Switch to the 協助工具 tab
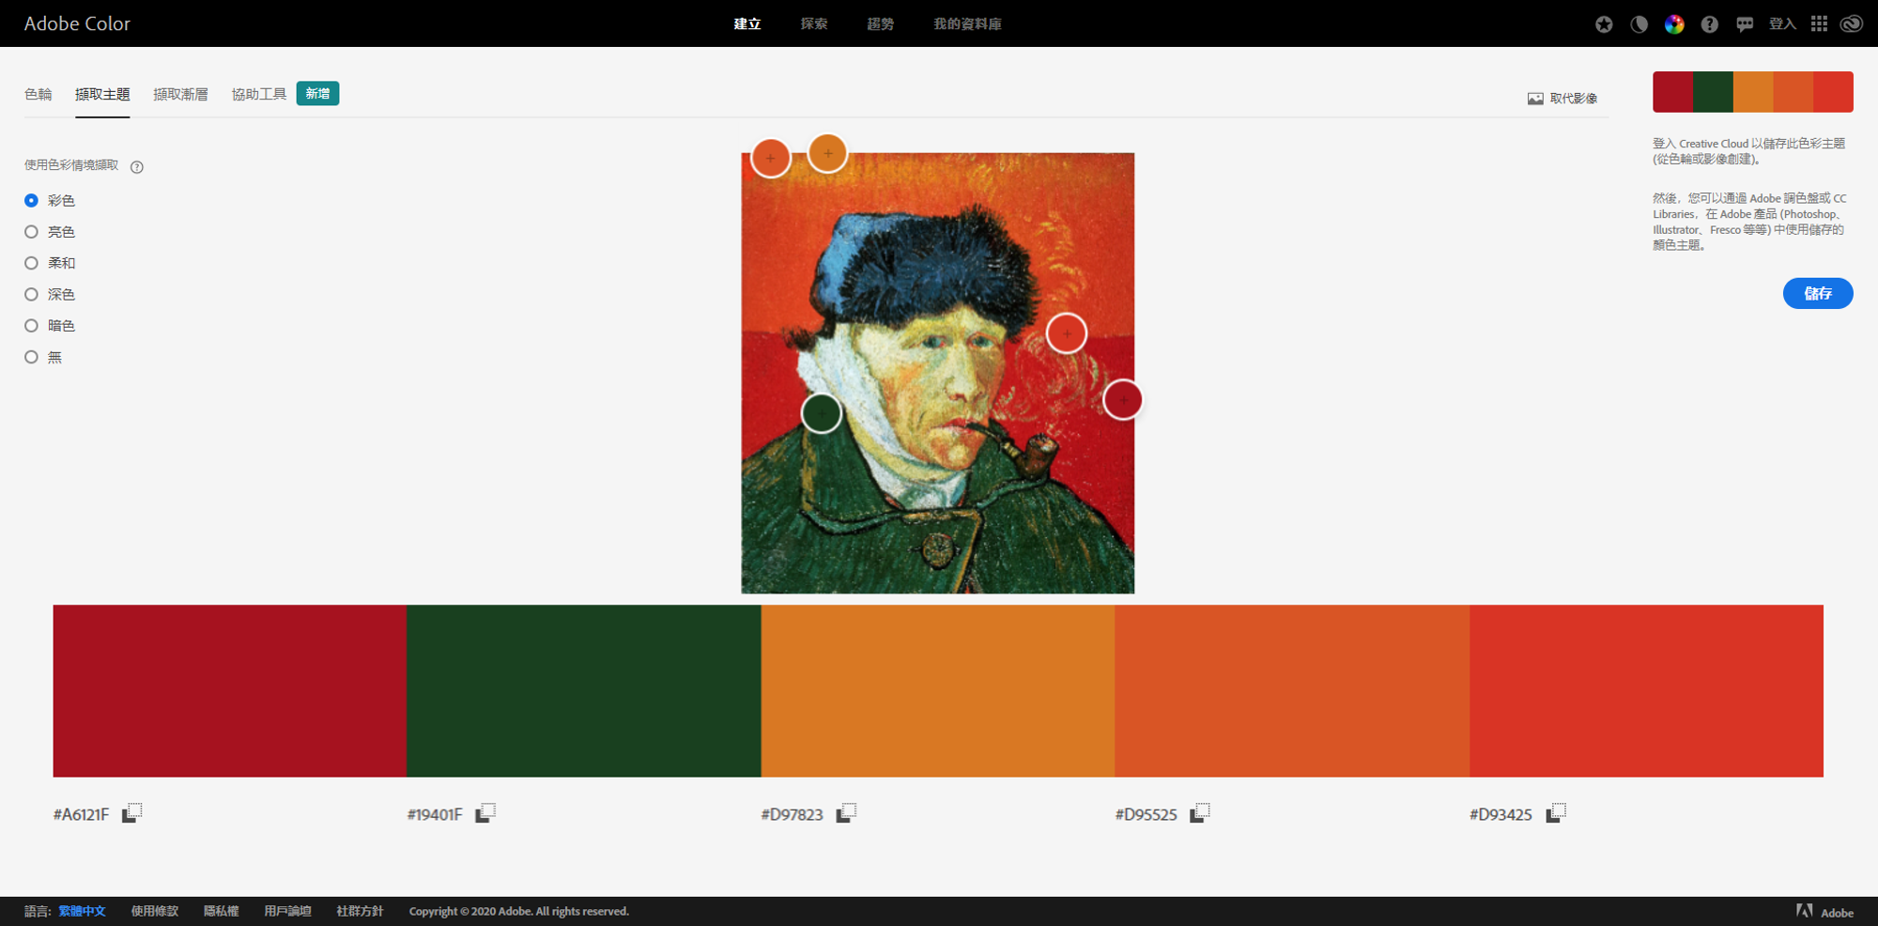 pyautogui.click(x=259, y=94)
